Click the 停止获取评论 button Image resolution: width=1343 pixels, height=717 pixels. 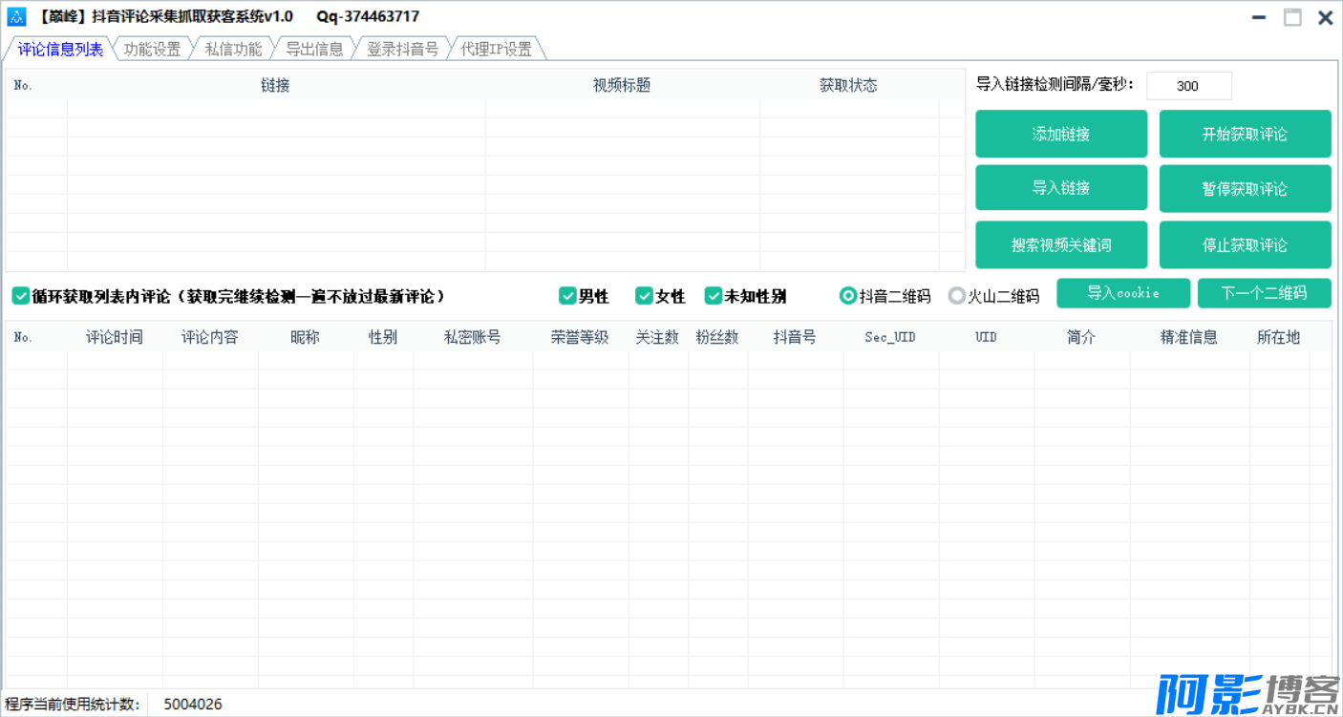click(x=1245, y=244)
